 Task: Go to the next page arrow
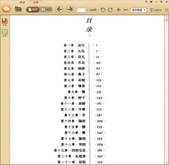point(70,10)
